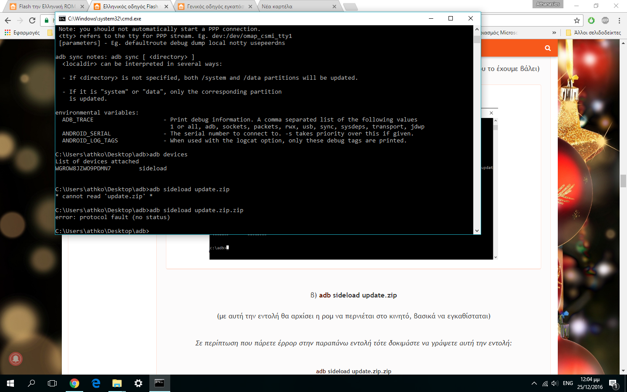The height and width of the screenshot is (392, 627).
Task: Click "environmental variables:" heading in cmd
Action: pyautogui.click(x=97, y=113)
